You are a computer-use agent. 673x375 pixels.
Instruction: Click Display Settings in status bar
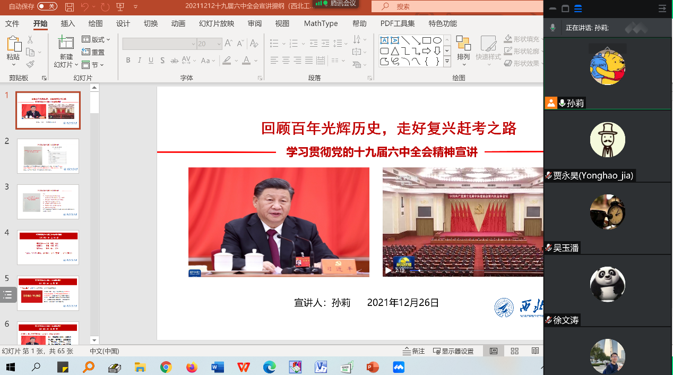coord(454,351)
